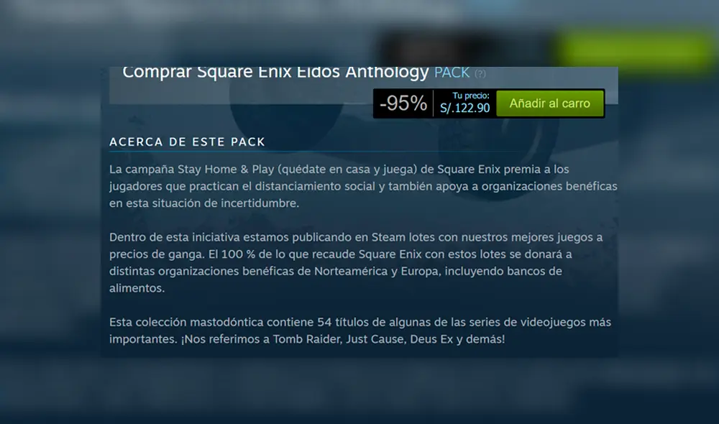Click the S/.122.90 price
This screenshot has height=424, width=719.
click(464, 109)
